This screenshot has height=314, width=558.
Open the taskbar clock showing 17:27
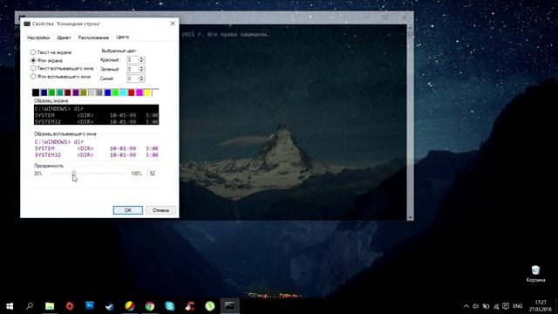(x=541, y=306)
